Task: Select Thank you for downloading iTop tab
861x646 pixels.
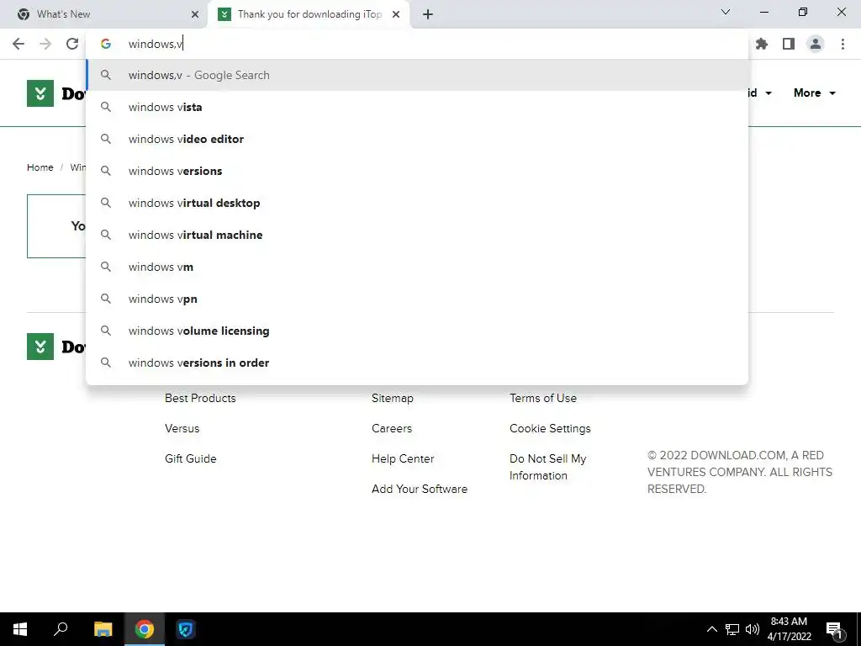Action: 309,14
